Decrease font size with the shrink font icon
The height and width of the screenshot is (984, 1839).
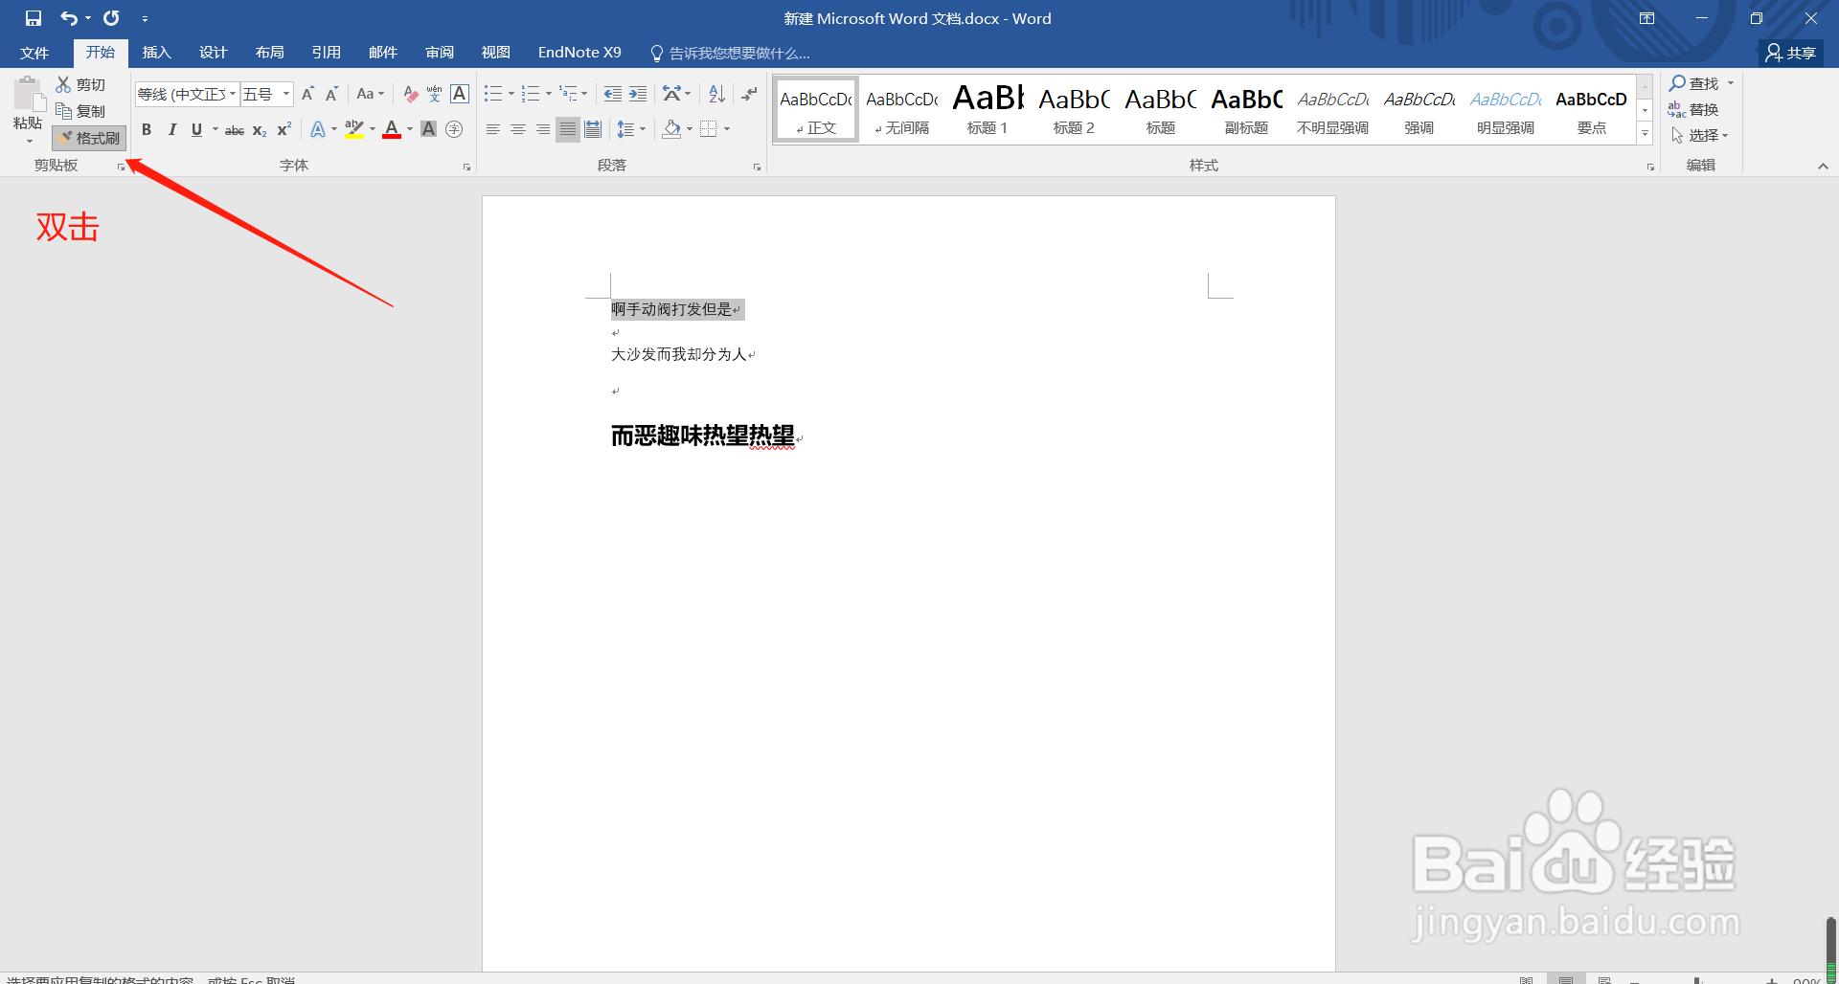(x=331, y=94)
